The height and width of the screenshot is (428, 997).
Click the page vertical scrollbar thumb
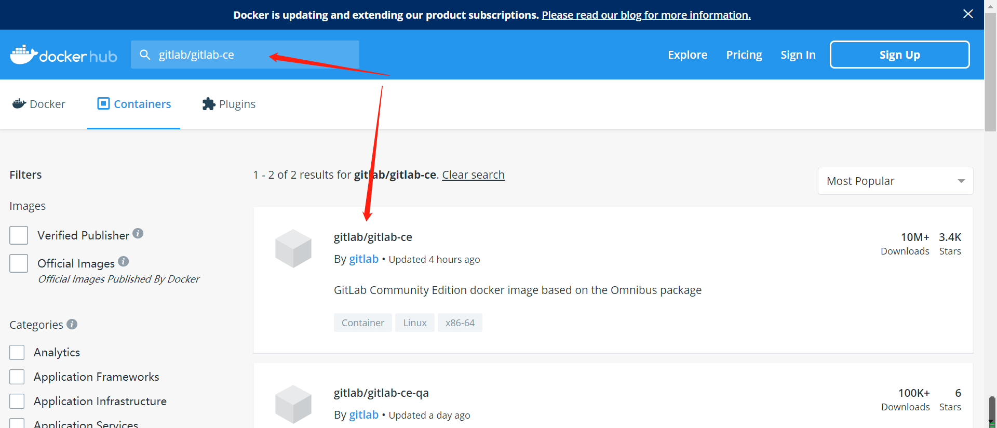tap(991, 73)
